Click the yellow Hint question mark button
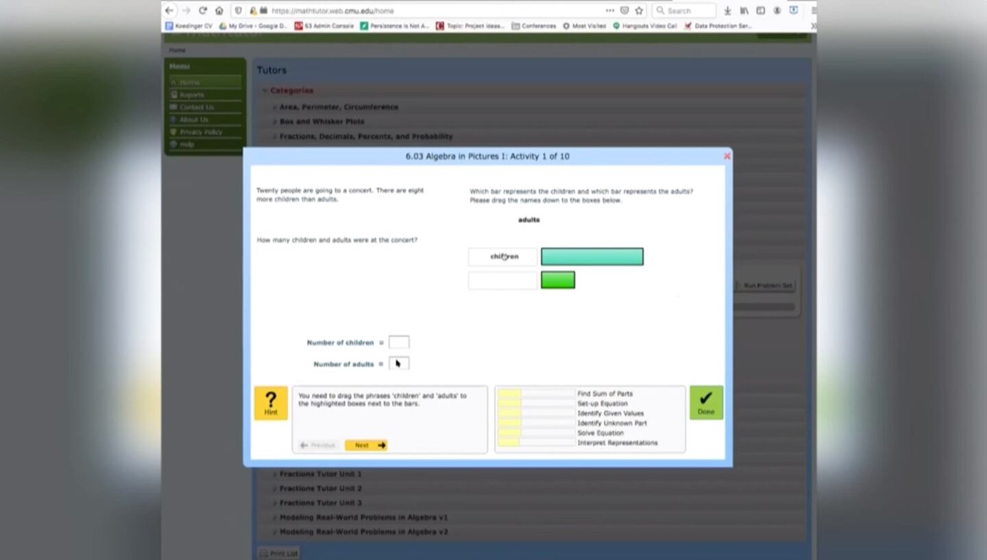 coord(271,403)
